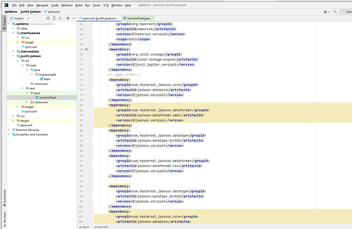Expand External Libraries arrow

point(9,130)
